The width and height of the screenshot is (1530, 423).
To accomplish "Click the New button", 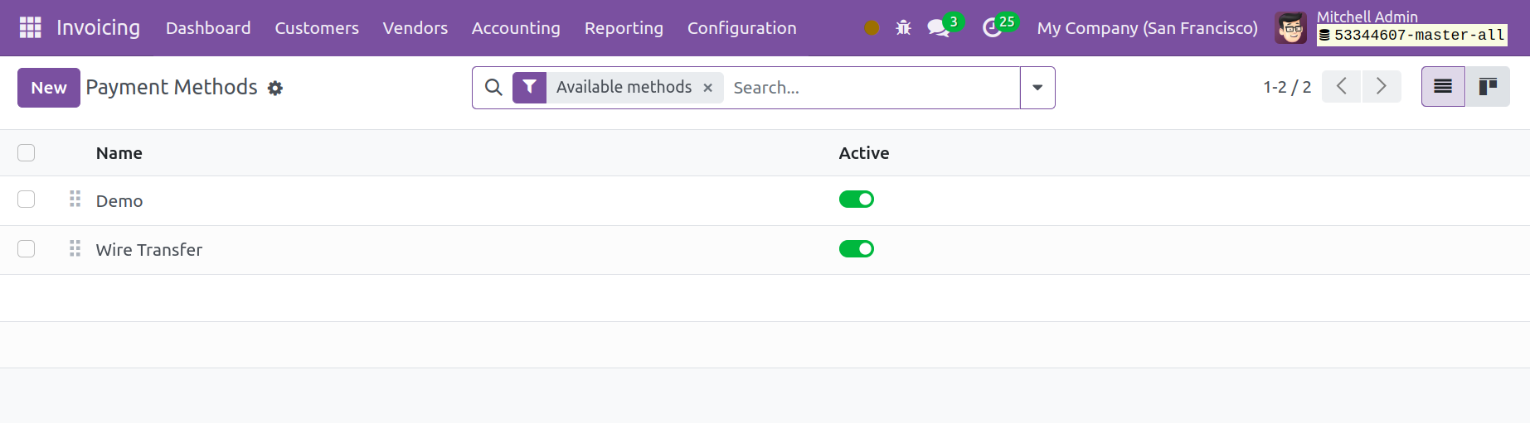I will 49,88.
